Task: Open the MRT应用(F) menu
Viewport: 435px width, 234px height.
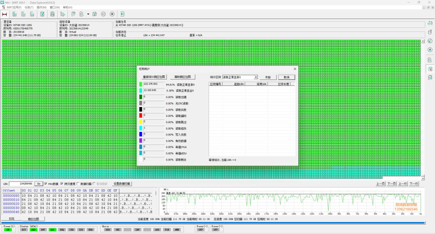Action: pos(14,8)
